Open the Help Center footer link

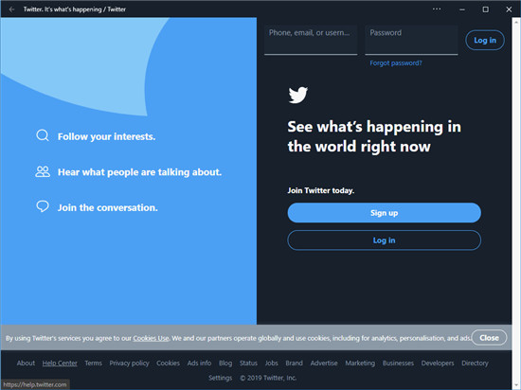60,363
